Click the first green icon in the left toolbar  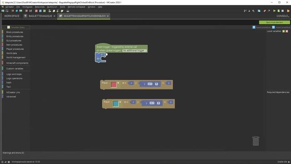[3, 11]
